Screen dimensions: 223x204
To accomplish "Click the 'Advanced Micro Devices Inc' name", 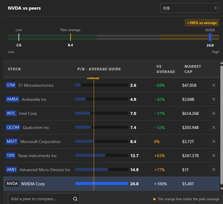I will click(x=45, y=170).
